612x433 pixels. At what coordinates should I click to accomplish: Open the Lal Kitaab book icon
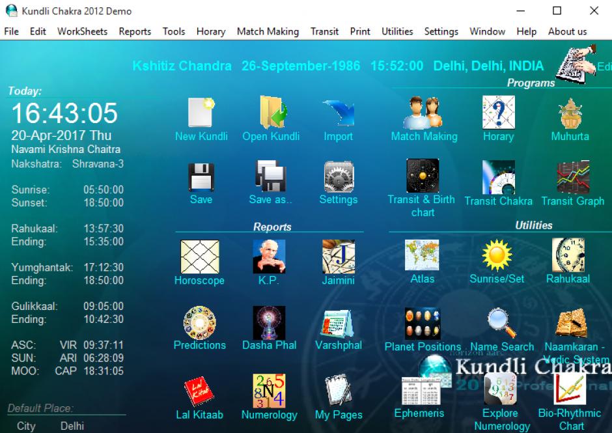(x=199, y=391)
